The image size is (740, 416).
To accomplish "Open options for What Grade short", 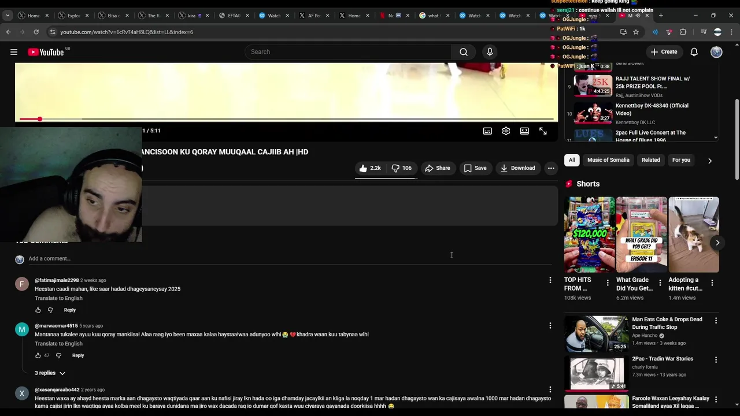I will click(x=660, y=283).
